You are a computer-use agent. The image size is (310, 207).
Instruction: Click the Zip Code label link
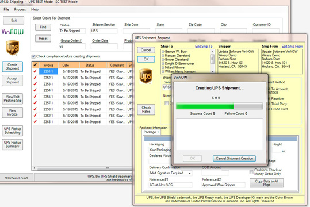pyautogui.click(x=195, y=25)
